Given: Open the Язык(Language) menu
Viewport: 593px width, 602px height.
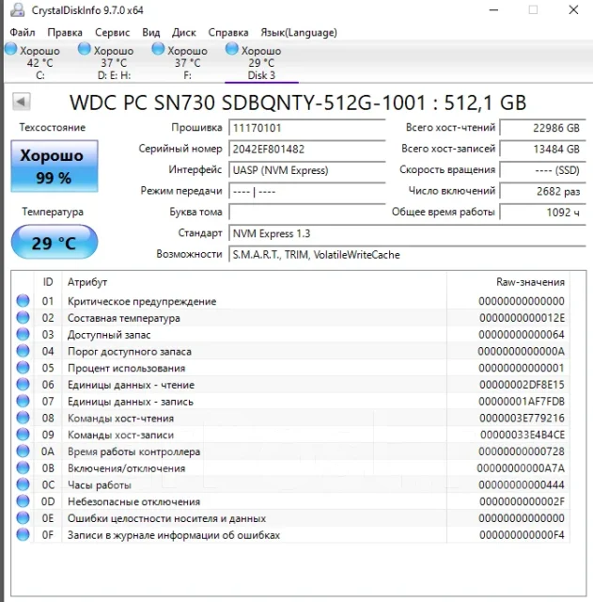Looking at the screenshot, I should (299, 33).
